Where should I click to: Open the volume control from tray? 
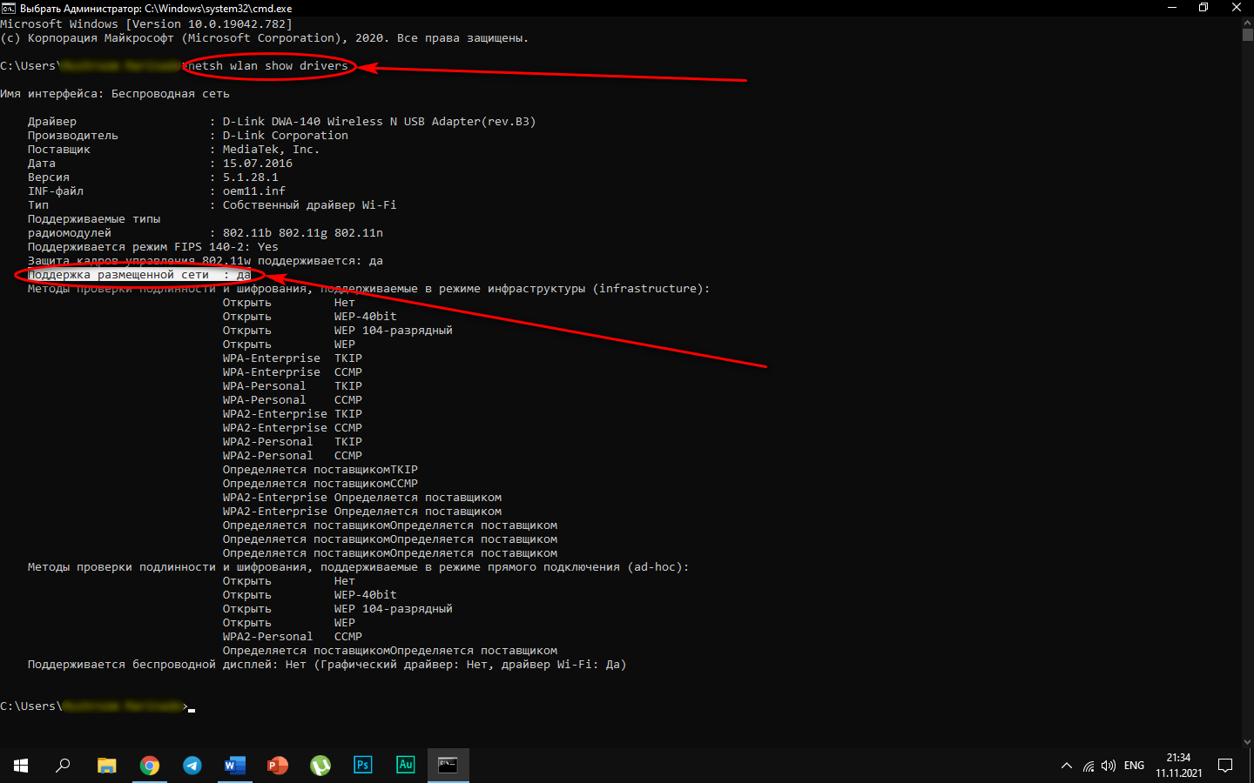pyautogui.click(x=1109, y=766)
